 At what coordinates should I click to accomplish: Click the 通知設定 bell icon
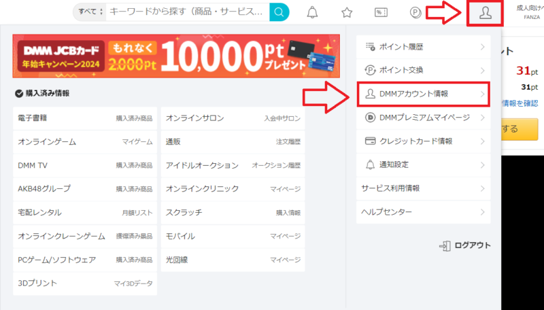click(370, 165)
